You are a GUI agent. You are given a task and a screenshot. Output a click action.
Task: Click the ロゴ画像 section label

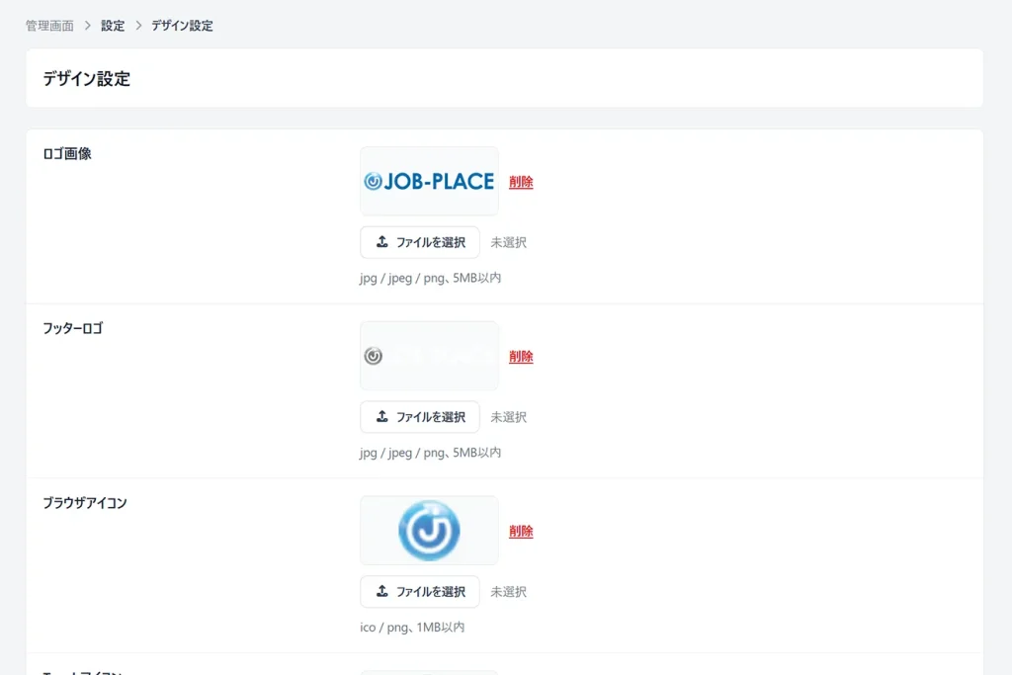point(67,153)
